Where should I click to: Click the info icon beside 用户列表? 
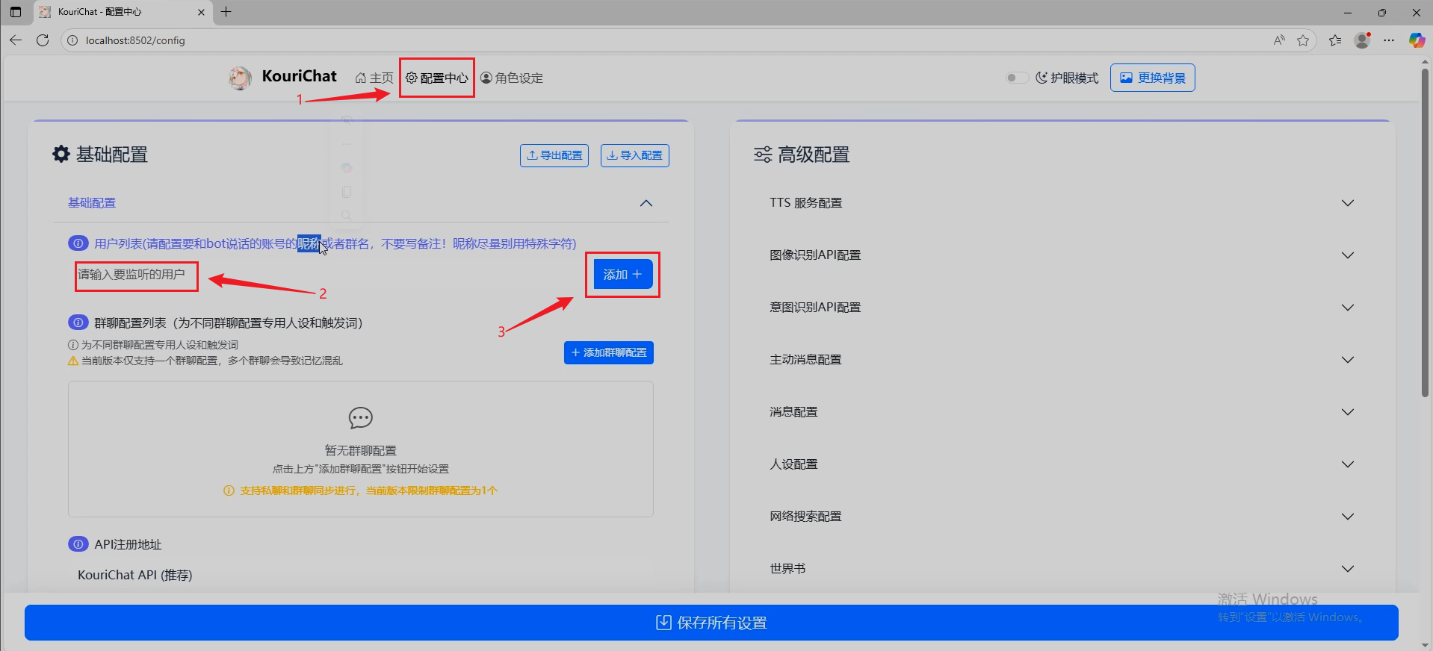(x=78, y=243)
